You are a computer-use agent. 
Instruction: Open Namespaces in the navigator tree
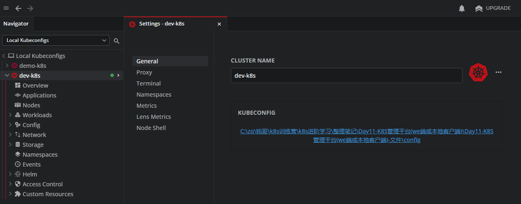40,155
